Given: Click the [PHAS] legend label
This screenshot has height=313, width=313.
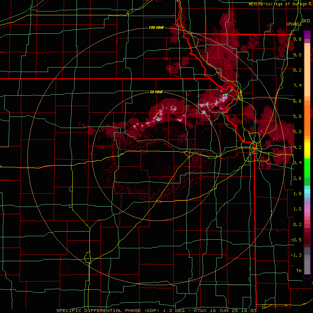Looking at the screenshot, I should click(294, 24).
